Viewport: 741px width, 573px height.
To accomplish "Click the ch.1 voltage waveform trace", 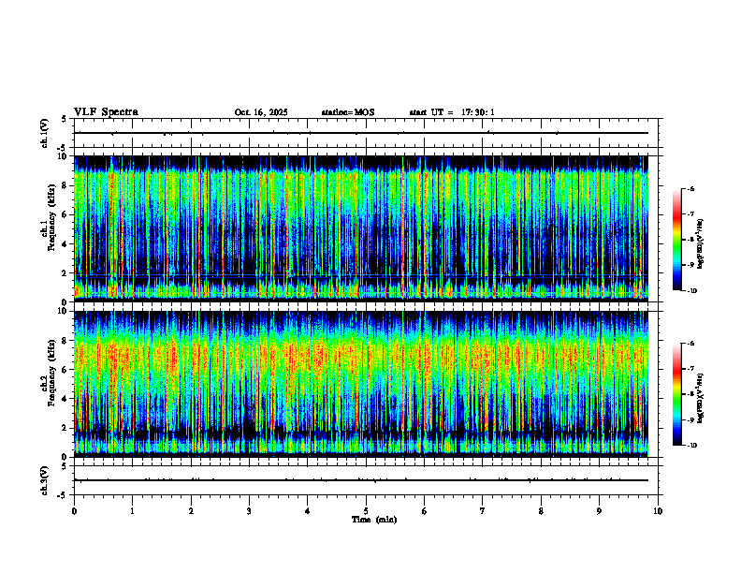I will (360, 133).
